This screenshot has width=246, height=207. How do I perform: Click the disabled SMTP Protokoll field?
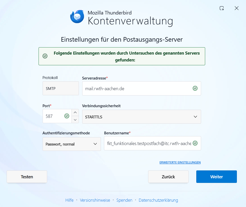[61, 88]
